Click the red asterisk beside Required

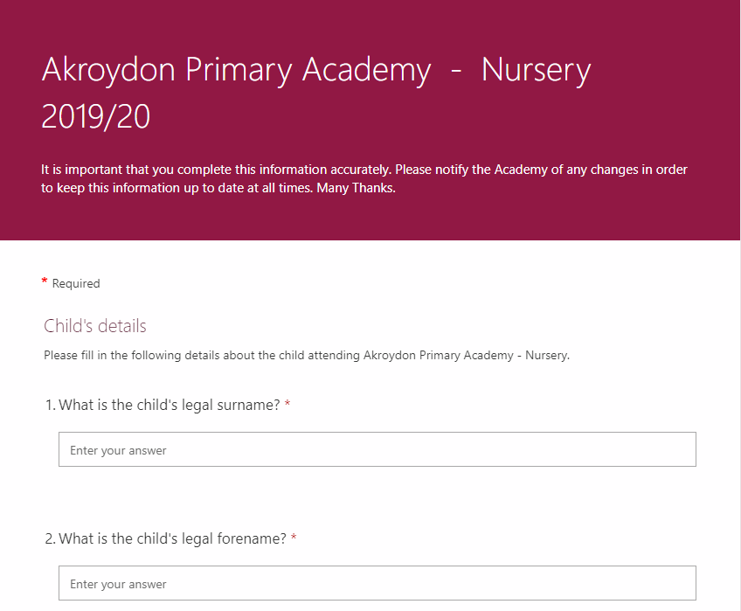click(45, 281)
